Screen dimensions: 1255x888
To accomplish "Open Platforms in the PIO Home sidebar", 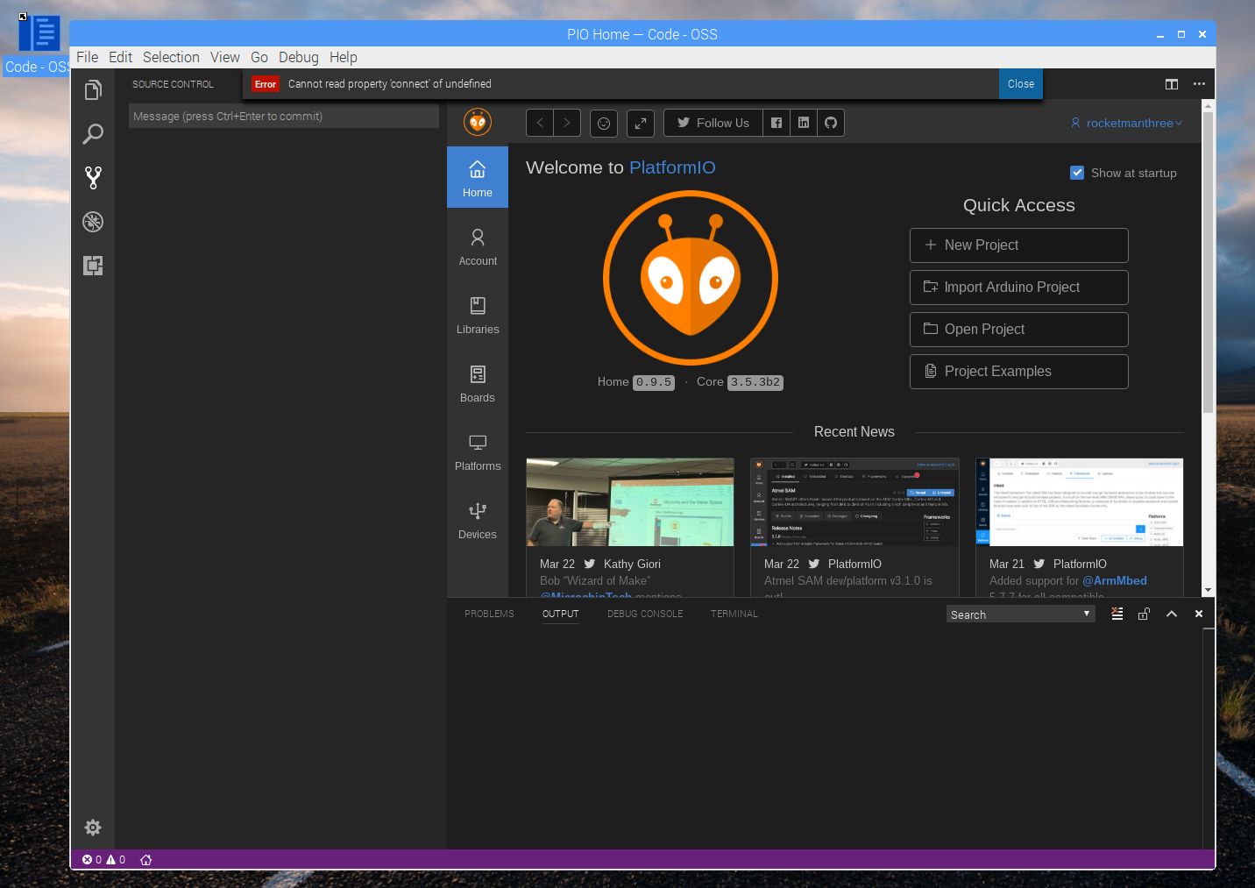I will coord(477,452).
